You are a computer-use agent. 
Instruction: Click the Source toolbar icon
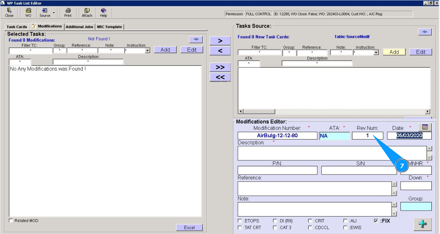[x=45, y=13]
